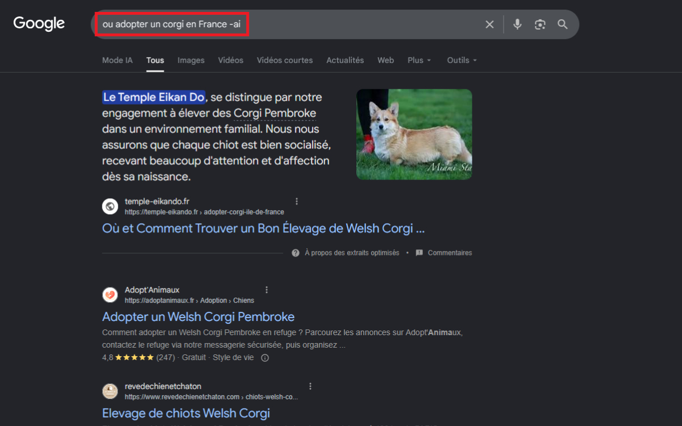This screenshot has width=682, height=426.
Task: Open more options for Adopt'Animaux result
Action: pyautogui.click(x=267, y=290)
